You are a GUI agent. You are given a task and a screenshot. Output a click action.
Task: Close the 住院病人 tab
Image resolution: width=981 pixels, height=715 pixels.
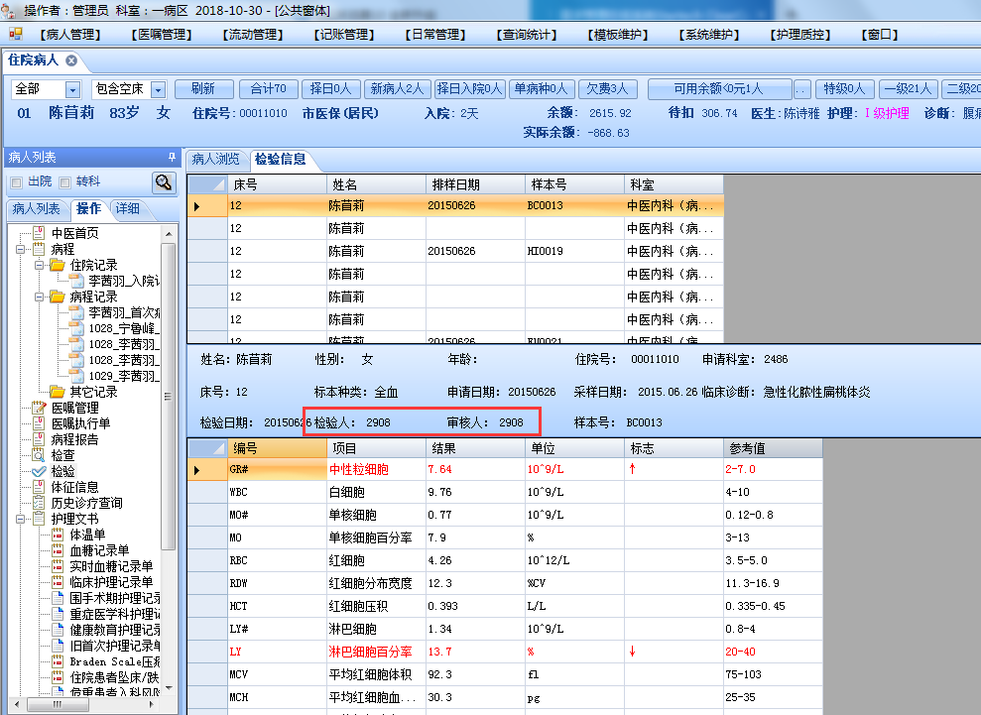point(71,60)
